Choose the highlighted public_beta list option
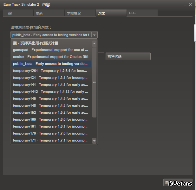 pyautogui.click(x=51, y=64)
